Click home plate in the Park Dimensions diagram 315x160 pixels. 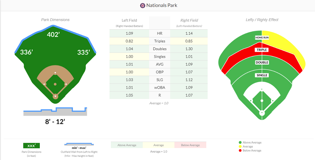pos(55,96)
